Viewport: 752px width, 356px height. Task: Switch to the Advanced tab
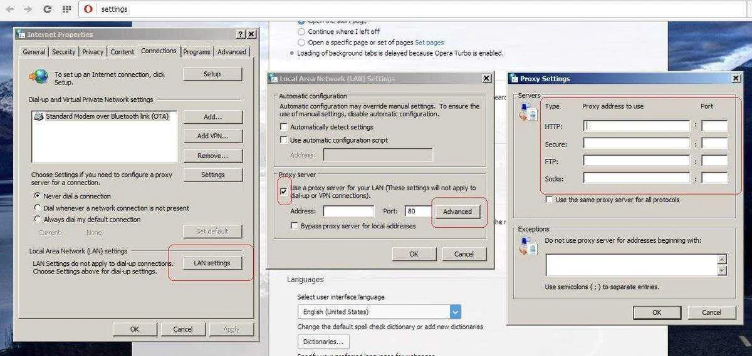(x=232, y=52)
